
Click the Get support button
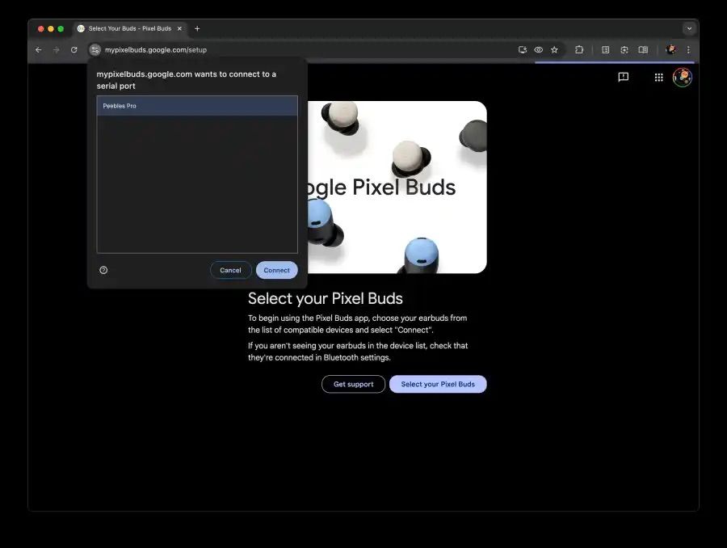pyautogui.click(x=353, y=384)
